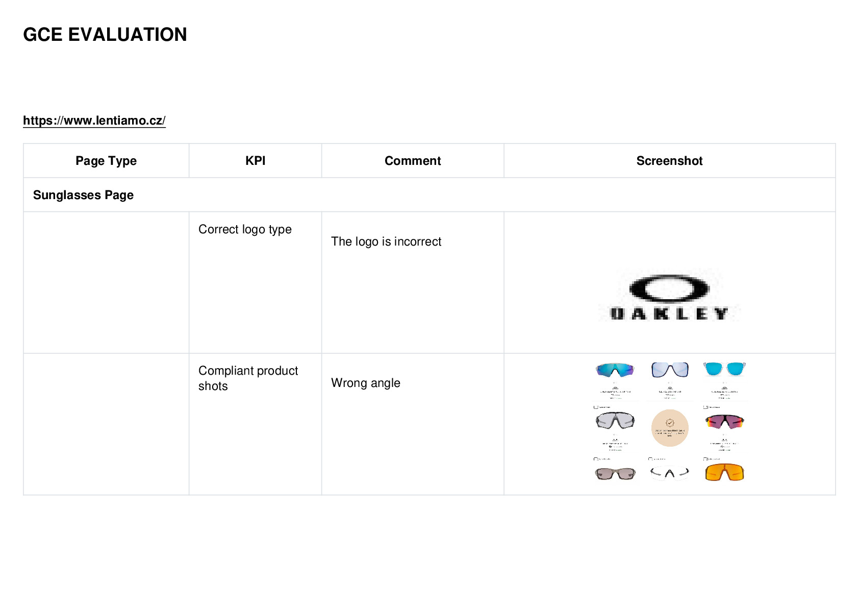Select the purple-red lens sport sunglasses

point(724,422)
